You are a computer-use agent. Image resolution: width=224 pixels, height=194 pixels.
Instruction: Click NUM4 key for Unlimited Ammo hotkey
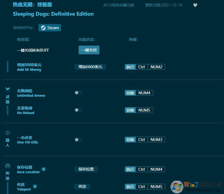[144, 93]
